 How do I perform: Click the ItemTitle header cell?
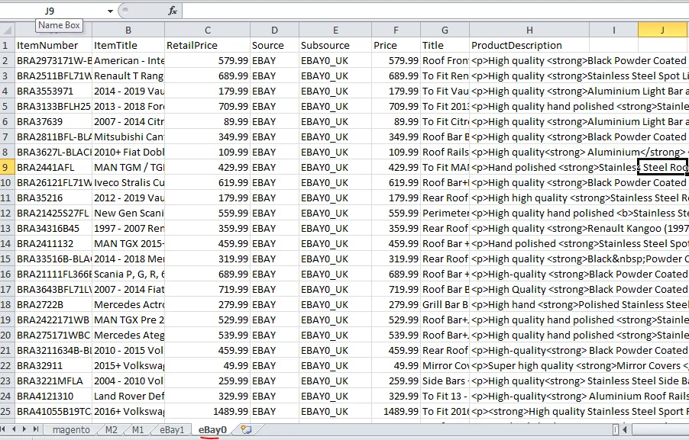click(128, 45)
